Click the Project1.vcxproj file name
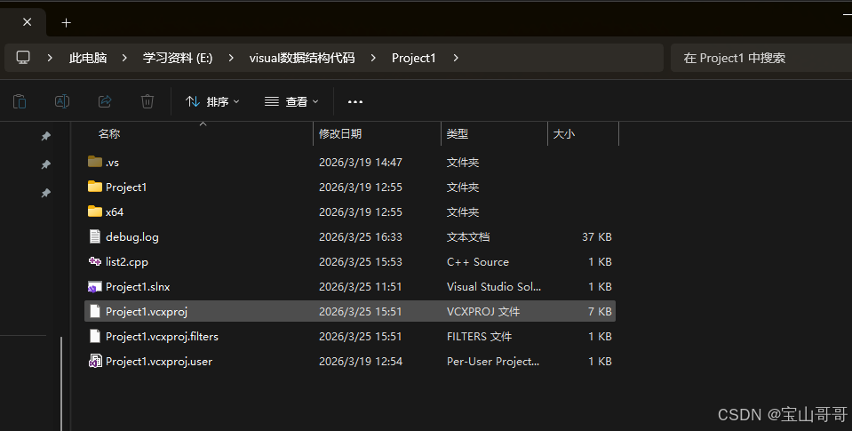Image resolution: width=852 pixels, height=431 pixels. click(147, 312)
